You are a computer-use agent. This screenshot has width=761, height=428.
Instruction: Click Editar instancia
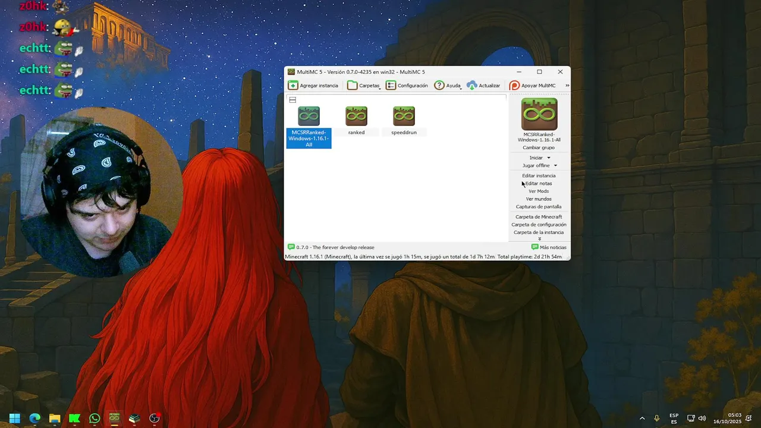[539, 176]
